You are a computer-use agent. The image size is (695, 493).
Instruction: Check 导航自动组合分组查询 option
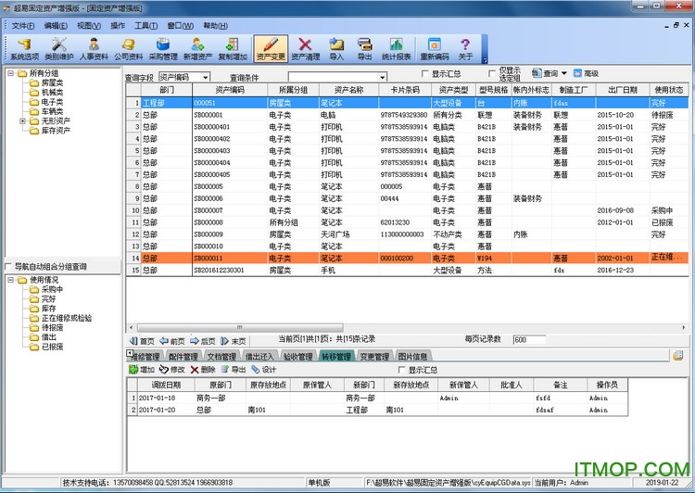point(9,266)
